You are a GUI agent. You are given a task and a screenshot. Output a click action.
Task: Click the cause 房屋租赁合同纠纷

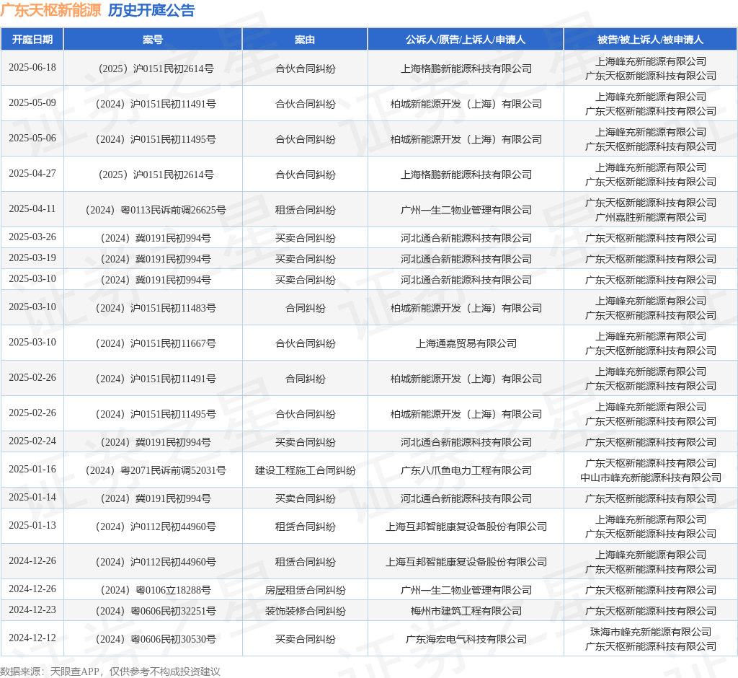[x=305, y=590]
